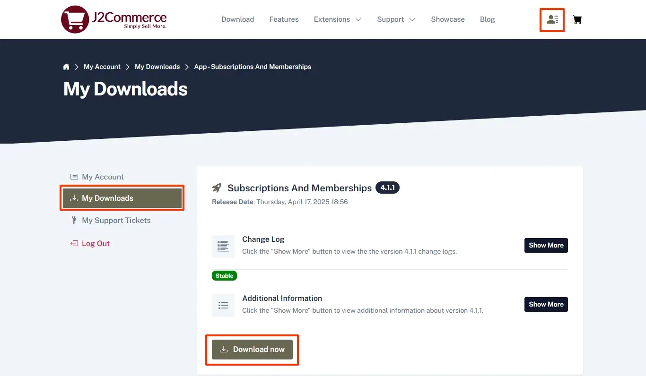Click the version 4.1.1 change logs description
The width and height of the screenshot is (646, 376).
point(349,251)
